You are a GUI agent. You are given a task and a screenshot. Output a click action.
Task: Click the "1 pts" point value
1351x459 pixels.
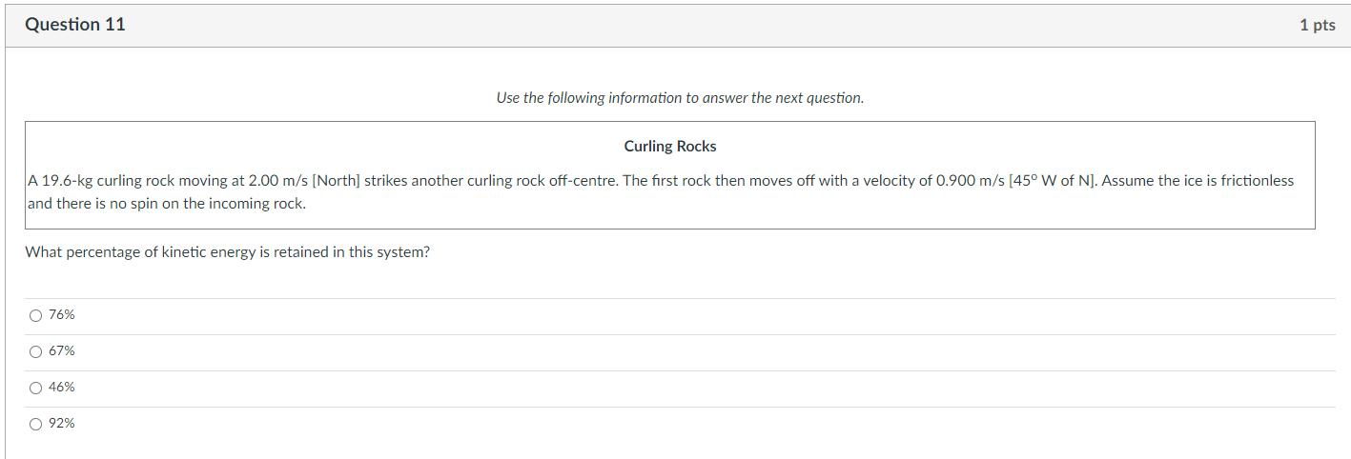tap(1317, 26)
